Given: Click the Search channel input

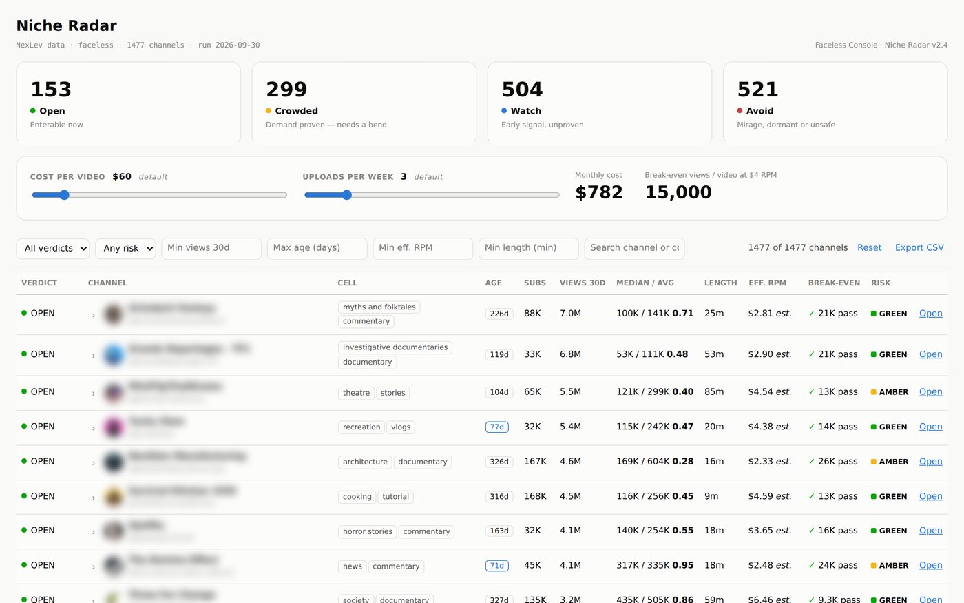Looking at the screenshot, I should tap(634, 248).
